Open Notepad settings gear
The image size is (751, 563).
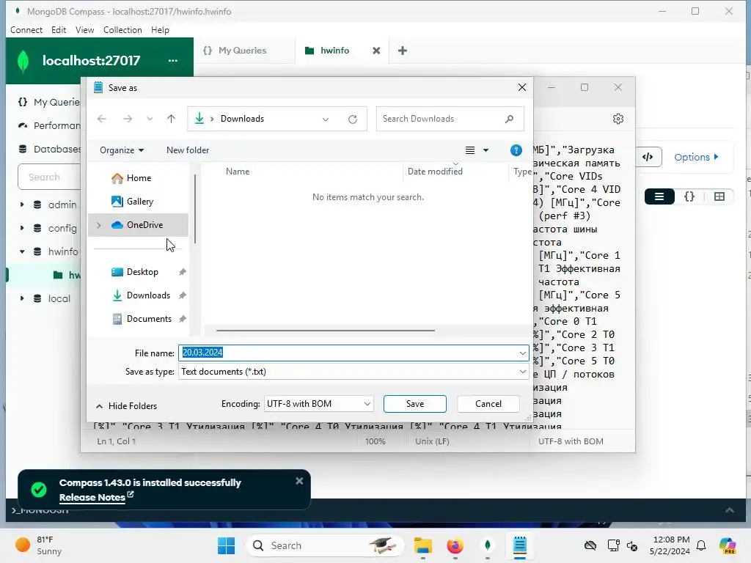(618, 119)
